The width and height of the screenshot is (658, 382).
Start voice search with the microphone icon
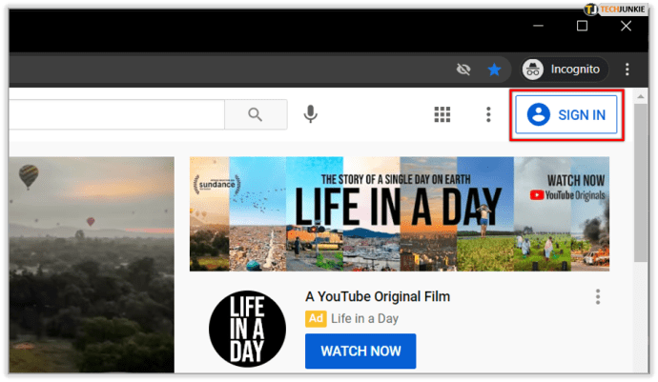pyautogui.click(x=311, y=114)
